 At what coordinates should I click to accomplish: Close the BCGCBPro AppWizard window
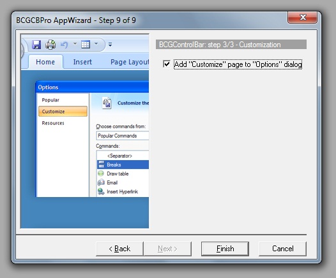point(302,17)
